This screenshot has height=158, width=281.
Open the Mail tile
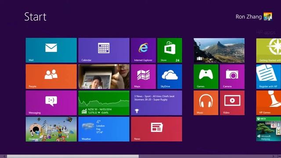(x=51, y=50)
